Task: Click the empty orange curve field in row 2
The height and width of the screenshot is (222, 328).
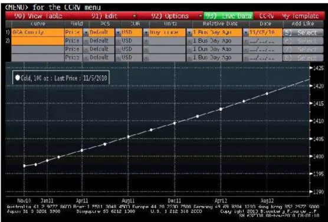Action: point(38,41)
